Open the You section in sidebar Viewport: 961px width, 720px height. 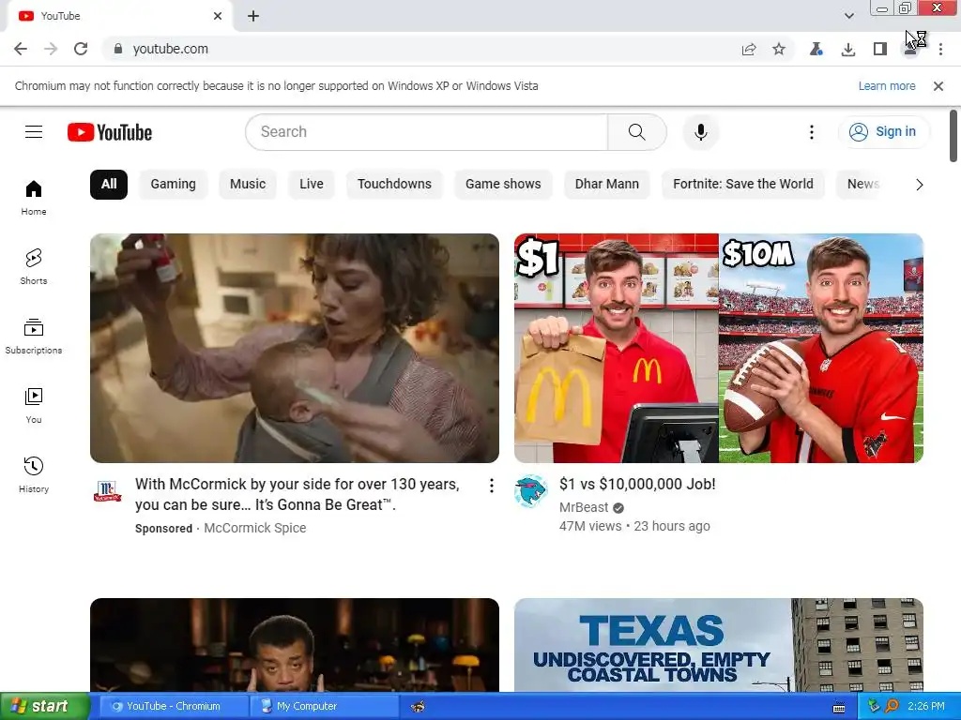[x=34, y=405]
